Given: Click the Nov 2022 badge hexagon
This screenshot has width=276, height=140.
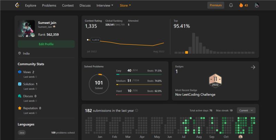Looking at the screenshot, I should click(215, 80).
